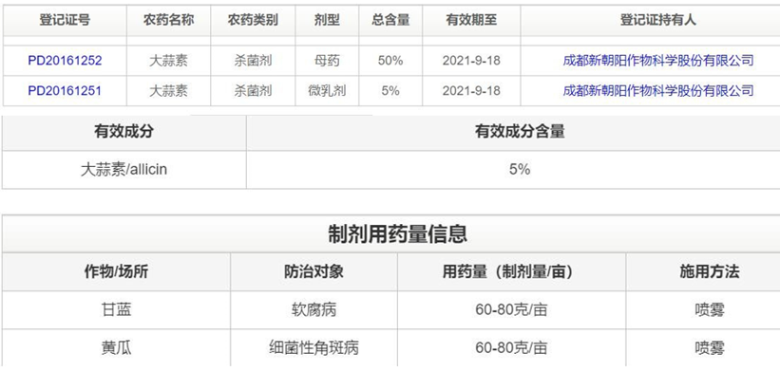Click the 剂型 column header
This screenshot has height=372, width=780.
point(327,20)
